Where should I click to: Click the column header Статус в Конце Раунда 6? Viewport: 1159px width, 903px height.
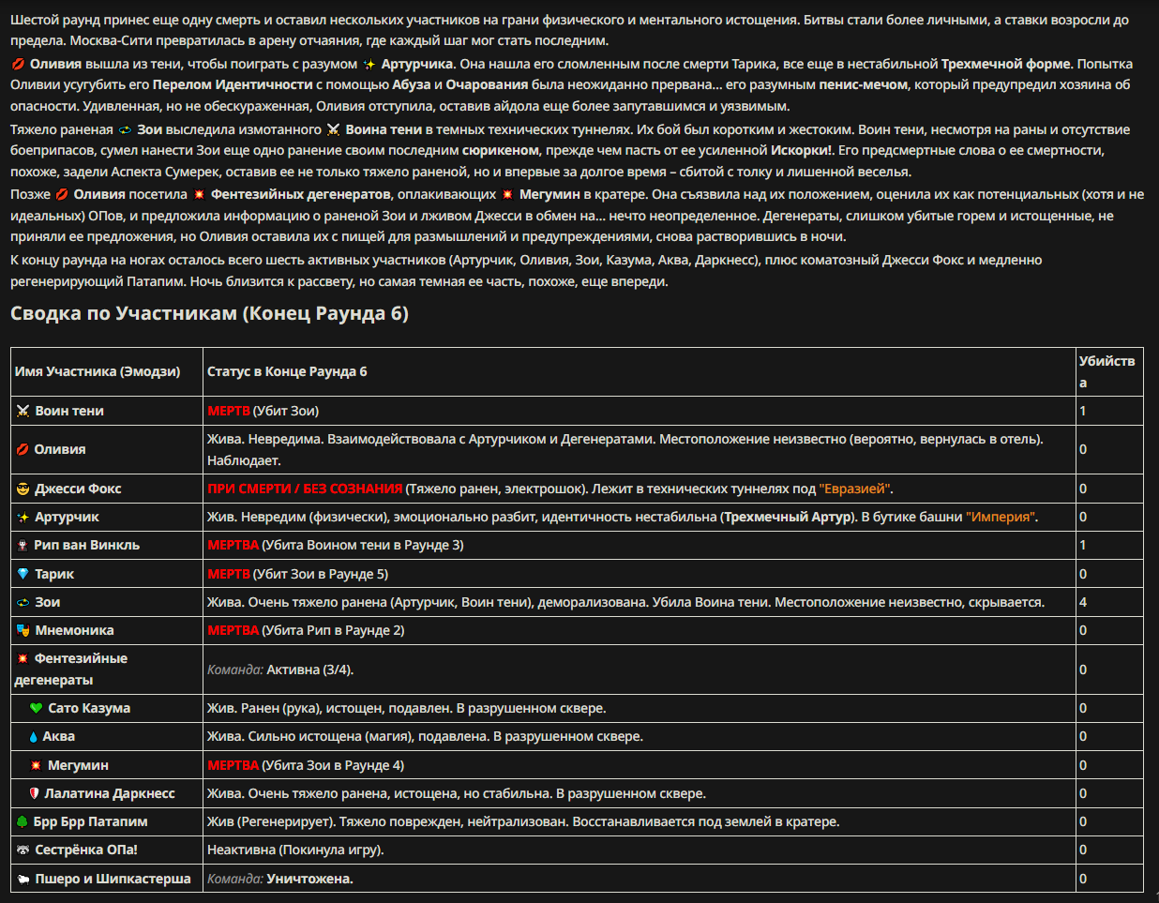(x=287, y=371)
